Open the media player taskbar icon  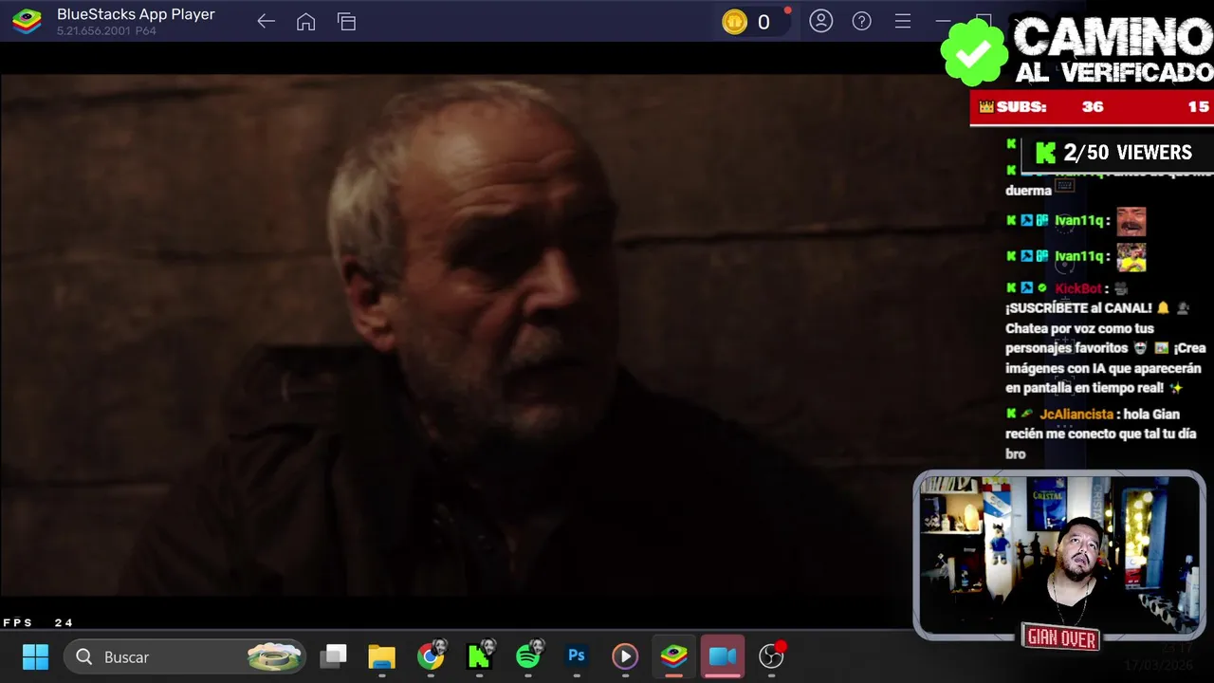[x=624, y=656]
